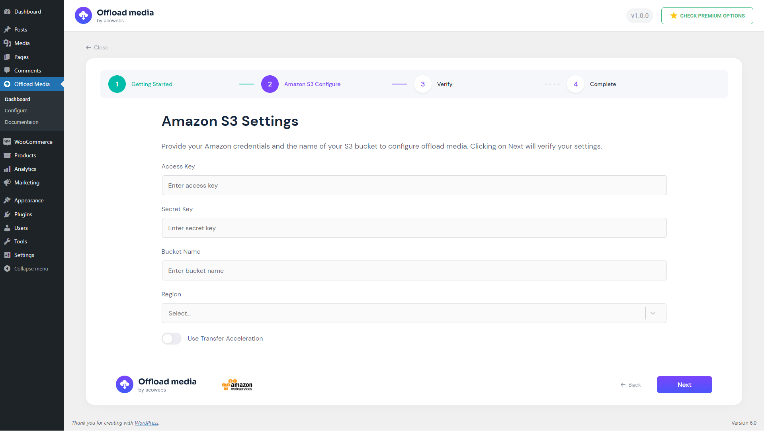Click step 1 Getting Started circle

117,84
